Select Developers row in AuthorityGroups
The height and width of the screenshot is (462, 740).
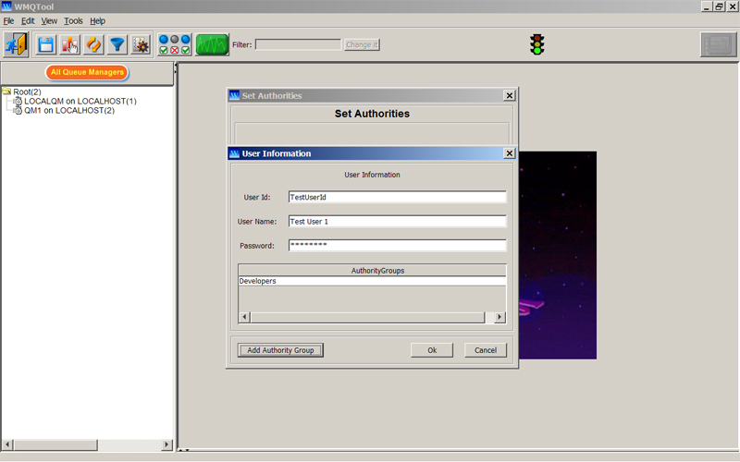pyautogui.click(x=372, y=281)
